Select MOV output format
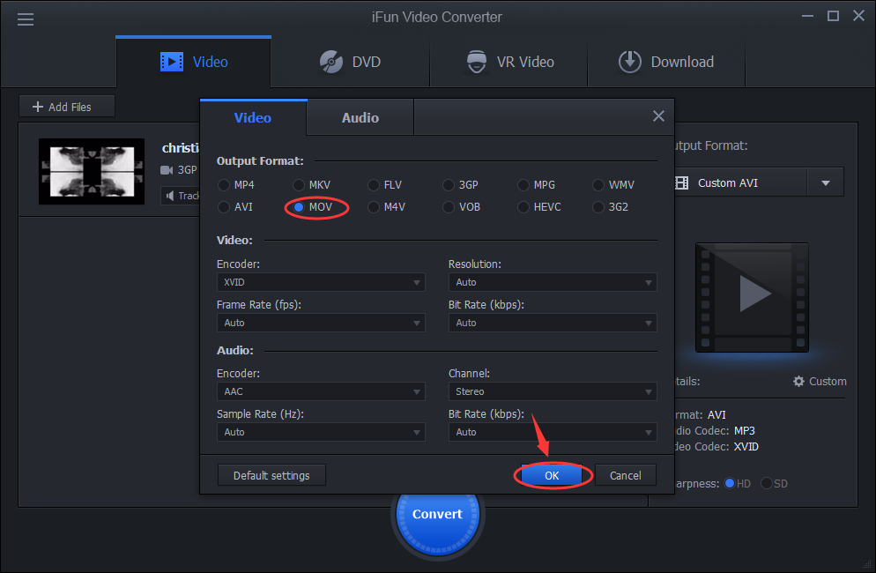Viewport: 876px width, 573px height. (x=313, y=207)
